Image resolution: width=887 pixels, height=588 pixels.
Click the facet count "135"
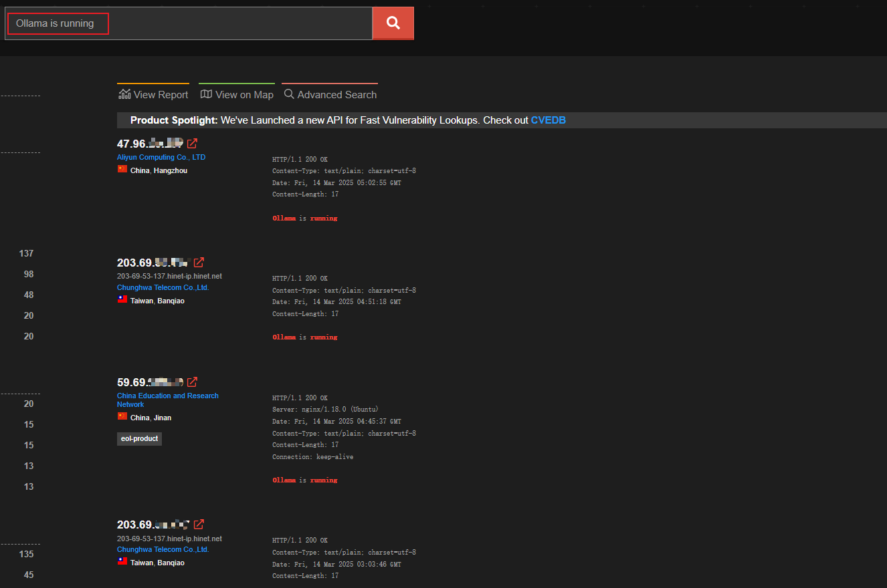27,554
